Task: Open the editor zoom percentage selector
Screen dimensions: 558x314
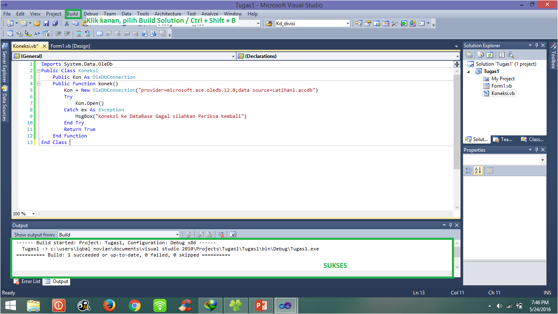Action: (x=22, y=214)
